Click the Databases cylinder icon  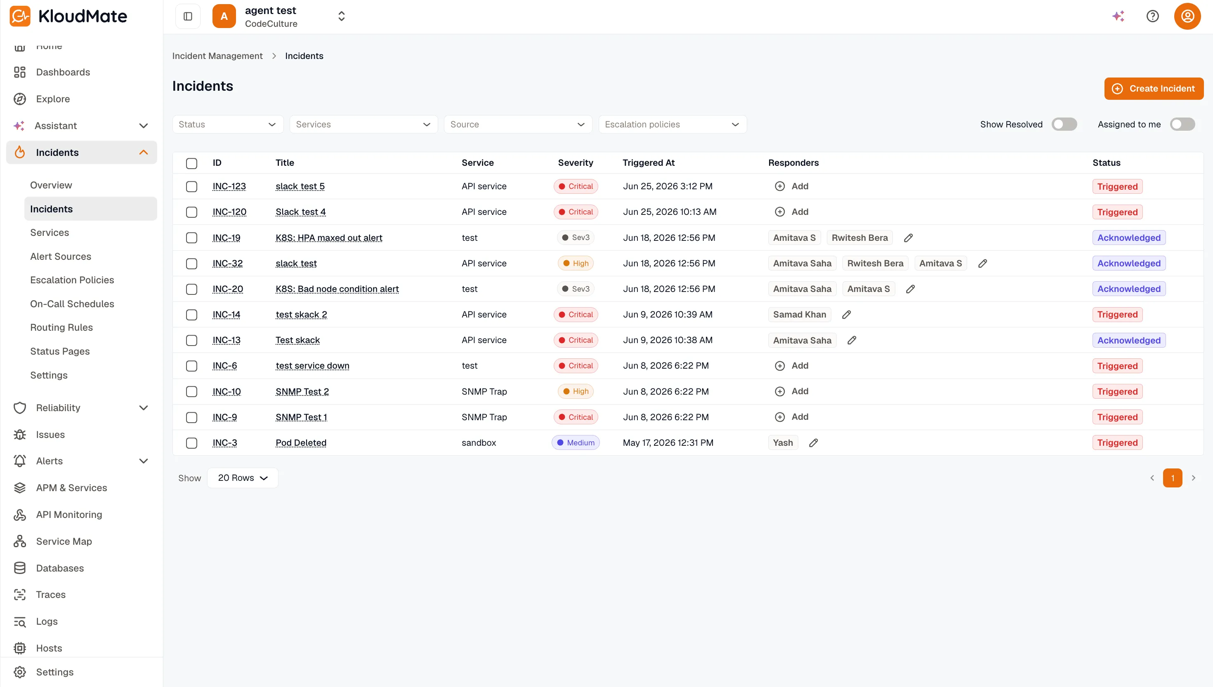point(20,568)
